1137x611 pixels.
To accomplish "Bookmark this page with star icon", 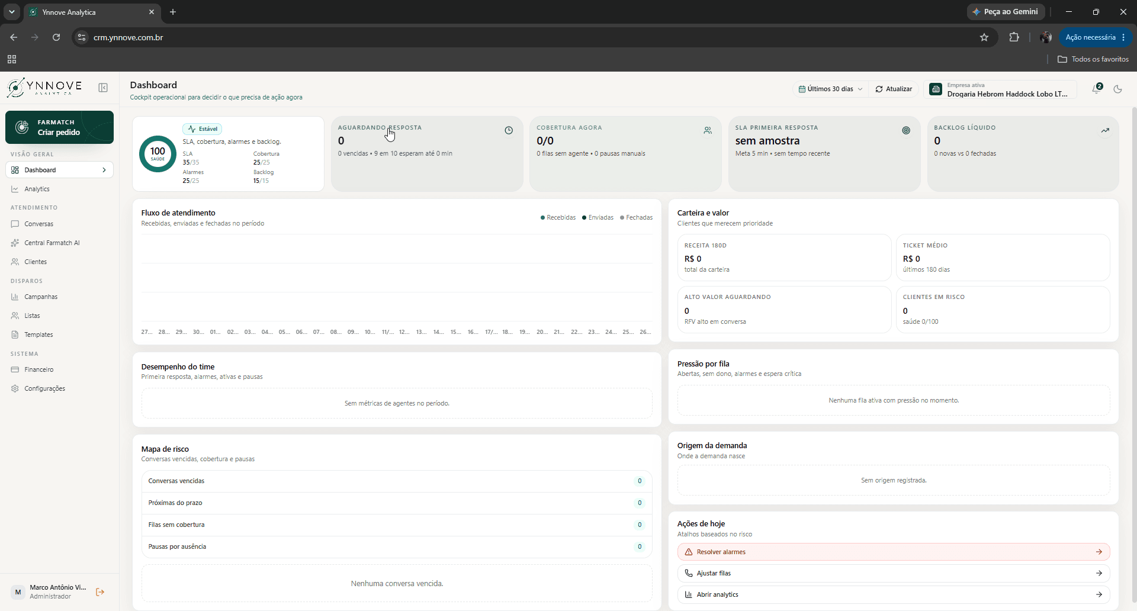I will point(984,37).
